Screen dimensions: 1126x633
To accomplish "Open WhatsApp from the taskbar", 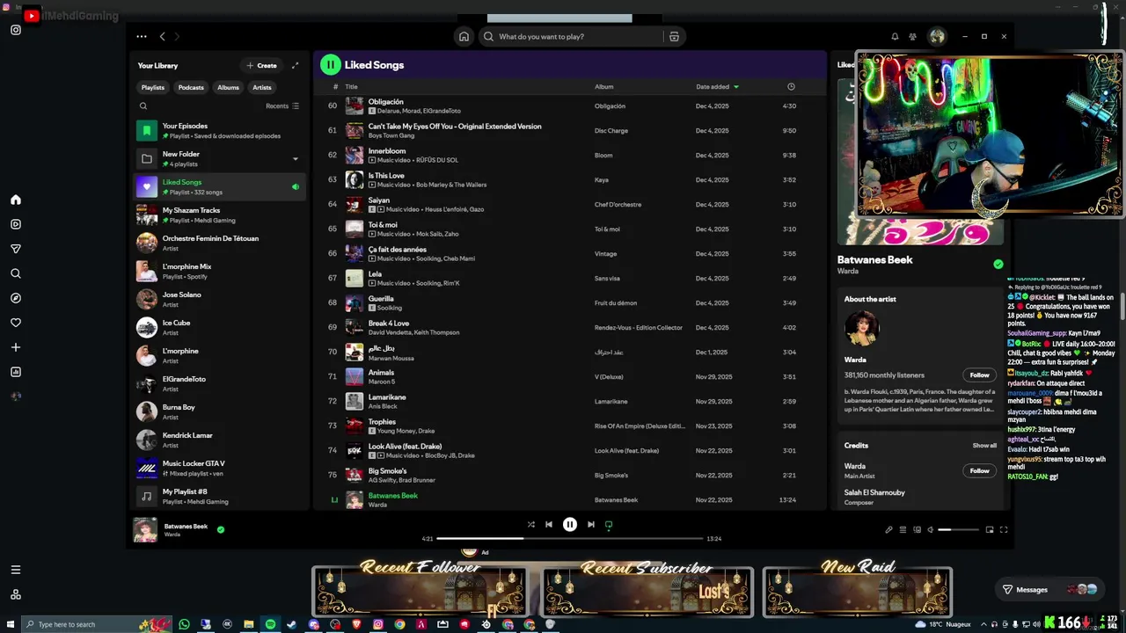I will 184,624.
